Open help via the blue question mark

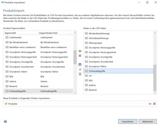(x=5, y=121)
